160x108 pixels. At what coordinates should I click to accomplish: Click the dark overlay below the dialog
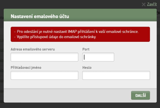[80, 105]
